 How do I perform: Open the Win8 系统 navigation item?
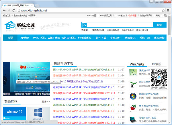coord(54,38)
